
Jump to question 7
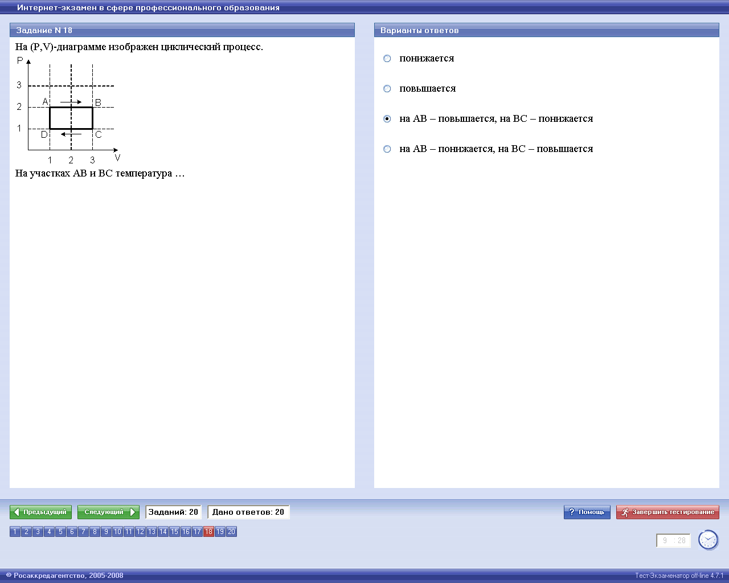tap(83, 532)
